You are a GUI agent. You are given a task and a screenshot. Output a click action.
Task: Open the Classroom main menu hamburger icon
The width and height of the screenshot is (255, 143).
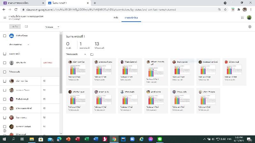pos(5,17)
